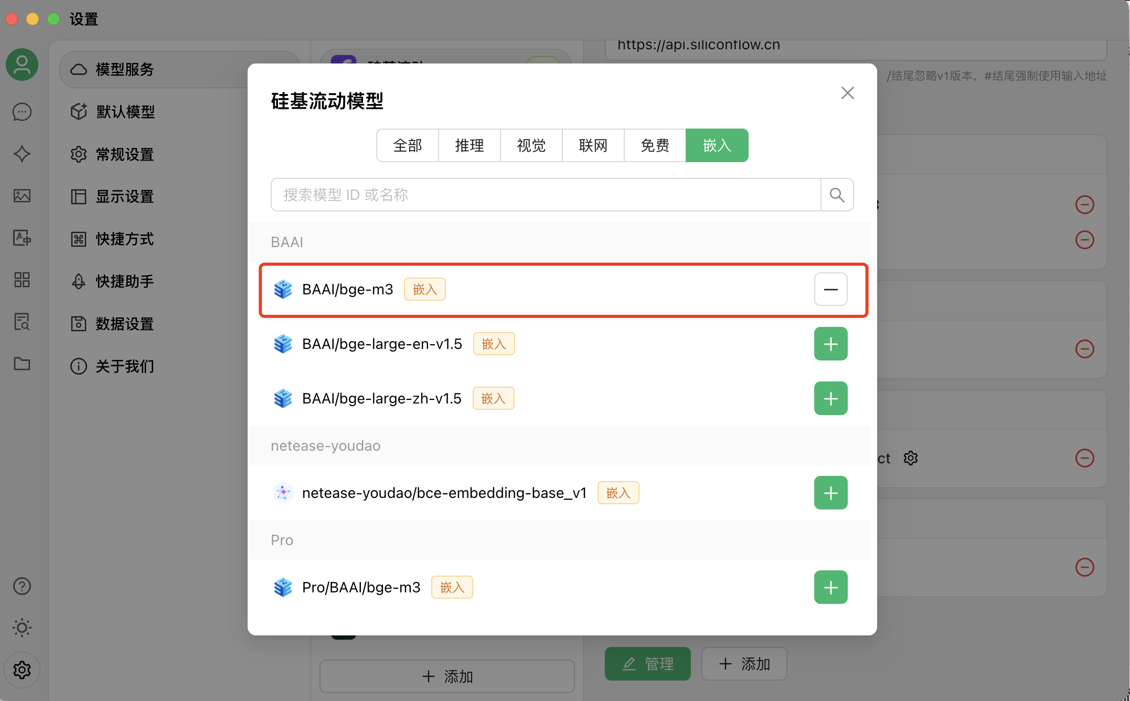Add the Pro/BAAI/bge-m3 model
This screenshot has height=701, width=1130.
pyautogui.click(x=830, y=587)
